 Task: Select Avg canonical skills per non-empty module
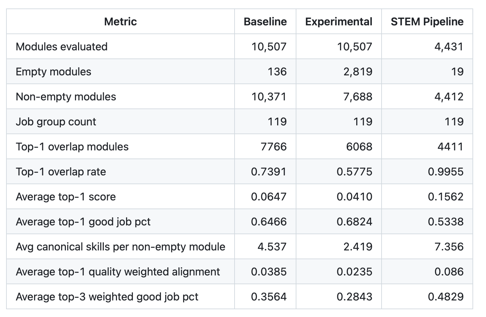[120, 247]
